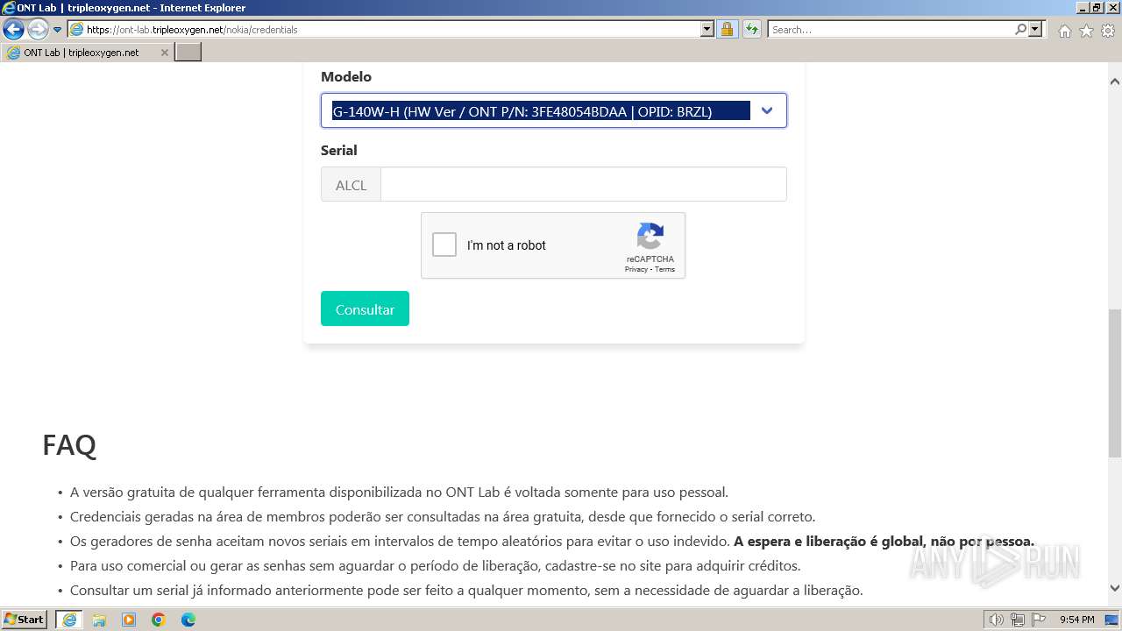Open the Windows Start menu
Screen dimensions: 1122x631
click(25, 620)
